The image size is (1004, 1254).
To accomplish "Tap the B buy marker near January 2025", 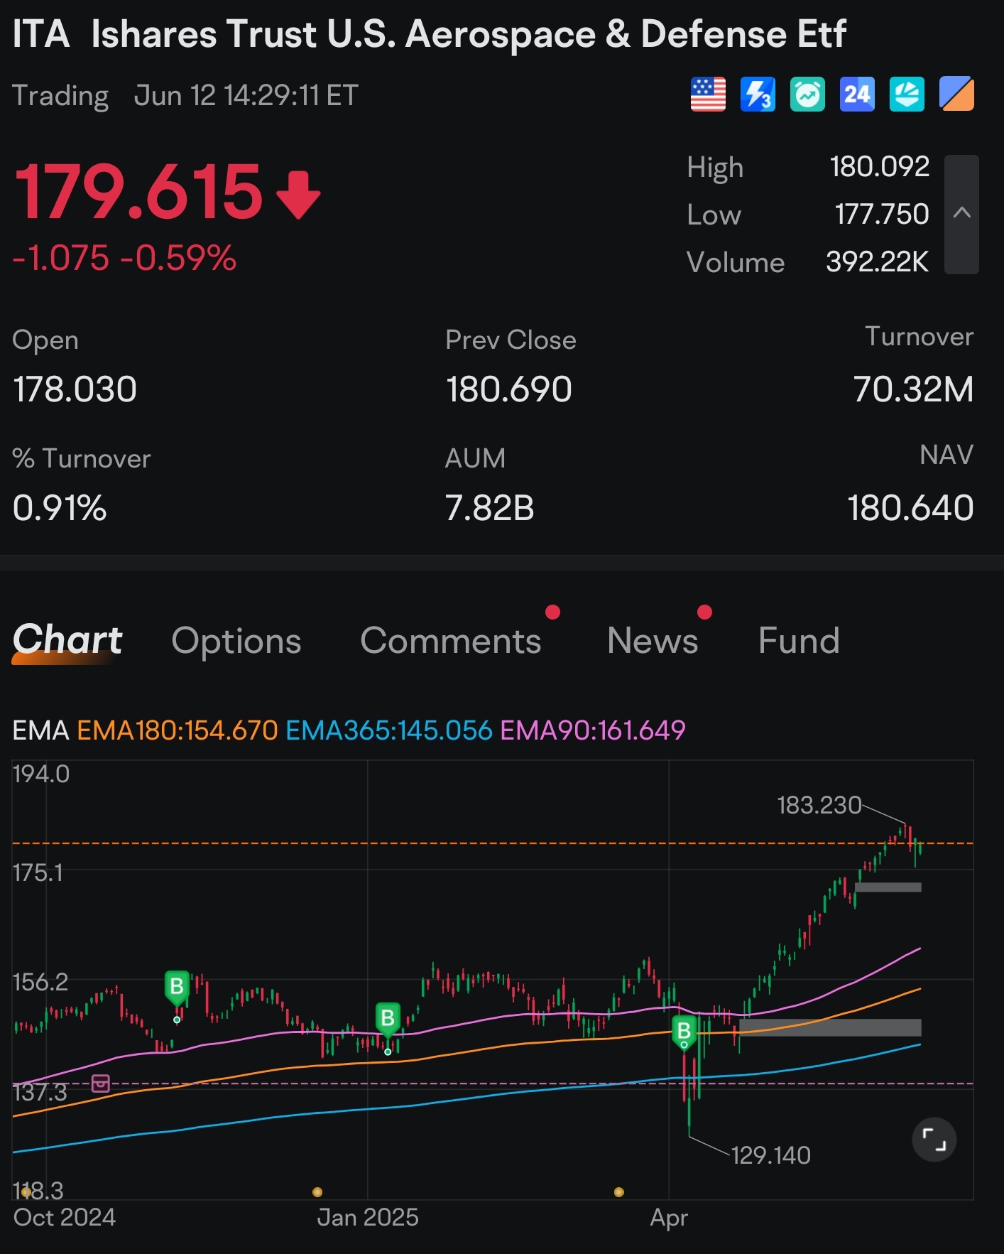I will (x=388, y=1020).
